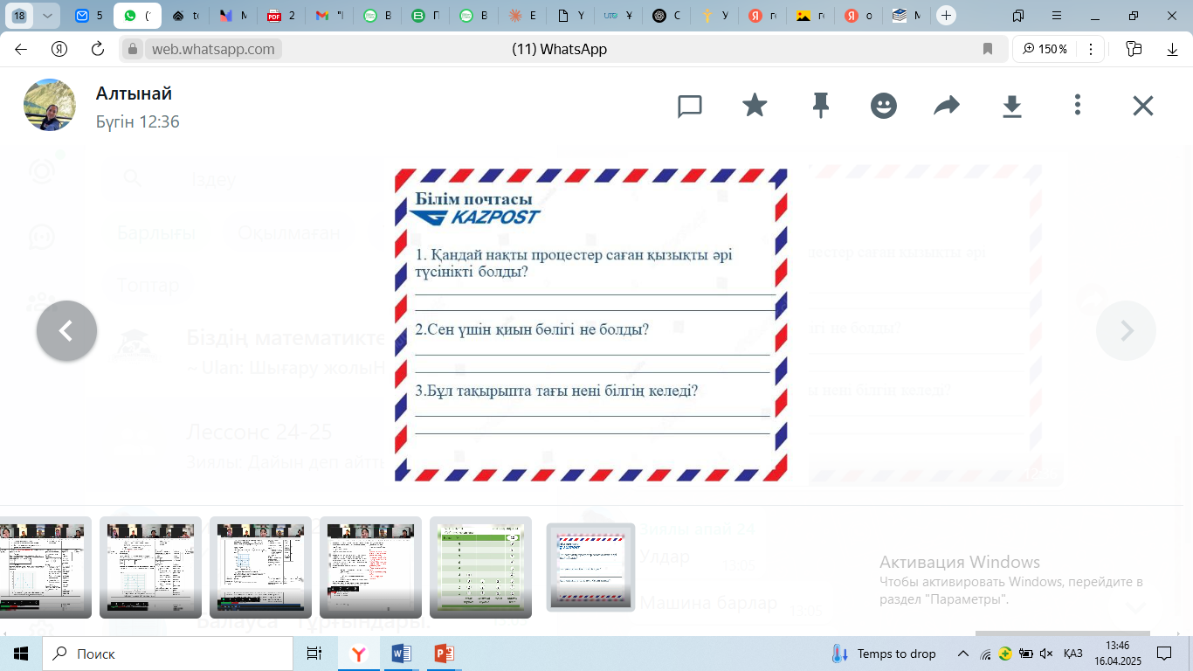Expand hidden system tray icons
Screen dimensions: 1193x671
pos(963,654)
